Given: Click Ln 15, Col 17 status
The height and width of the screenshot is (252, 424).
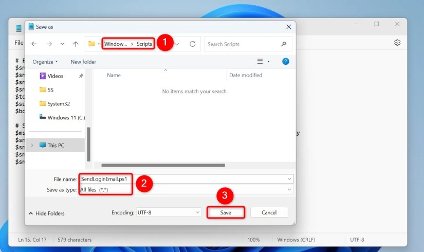Looking at the screenshot, I should pyautogui.click(x=32, y=240).
